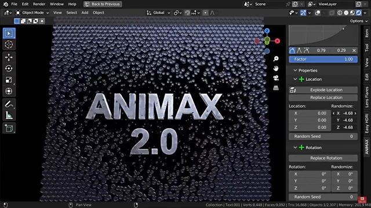Select the Move tool
371x208 pixels.
coord(9,57)
